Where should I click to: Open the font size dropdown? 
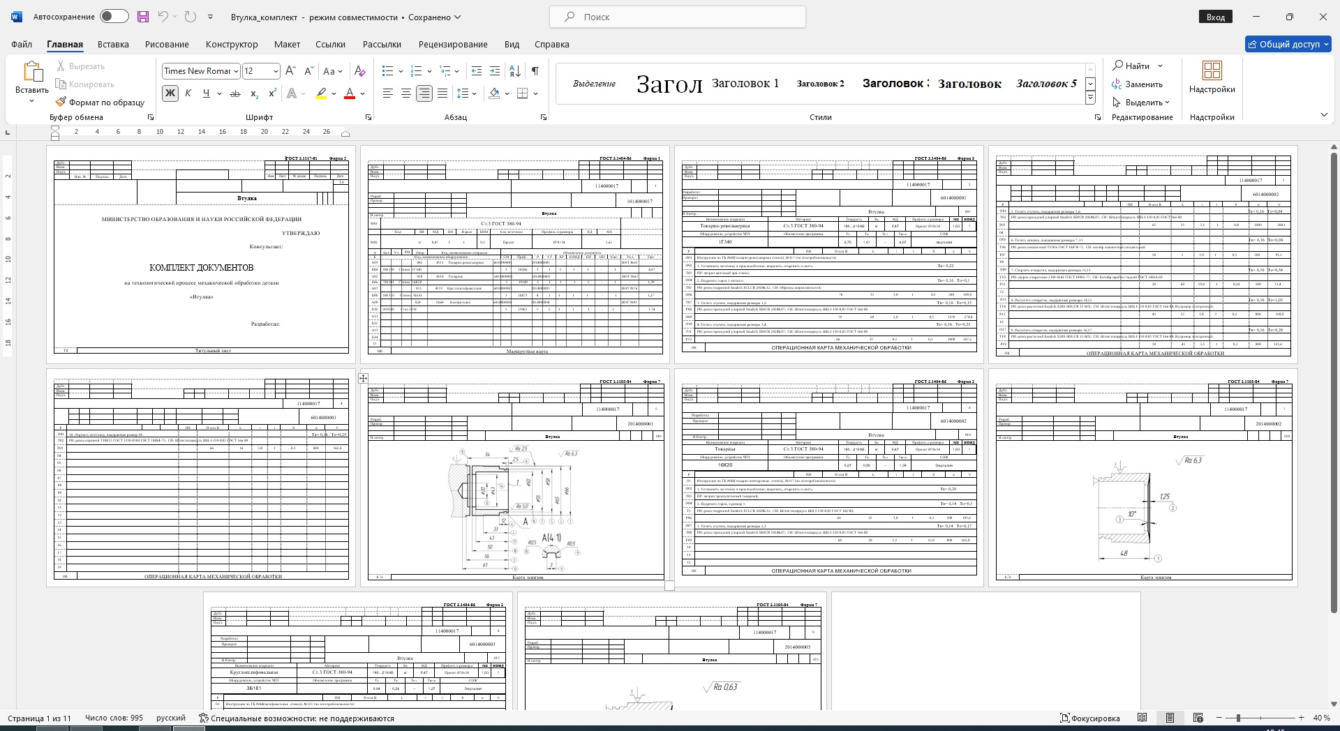point(276,71)
